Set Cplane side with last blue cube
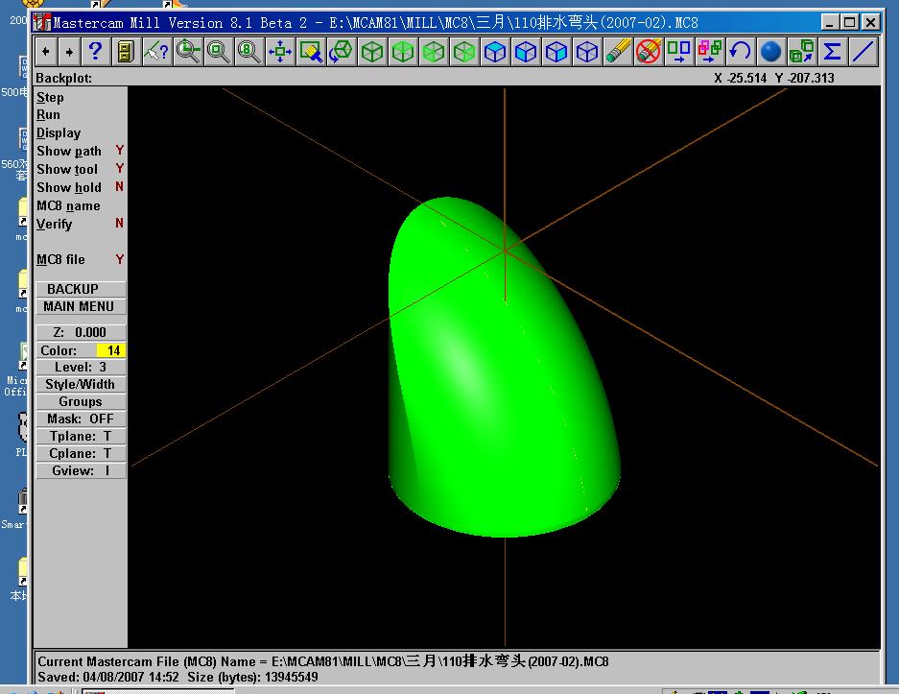This screenshot has height=694, width=899. tap(587, 52)
